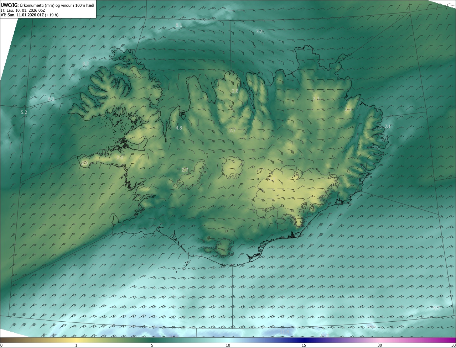The image size is (456, 348).
Task: Pick the dark navy color above the 15 tick
Action: (304, 340)
